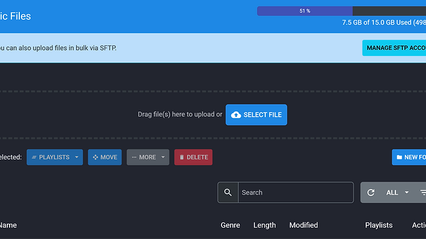Open Manage SFTP Accounts
Screen dimensions: 426x239
point(394,48)
